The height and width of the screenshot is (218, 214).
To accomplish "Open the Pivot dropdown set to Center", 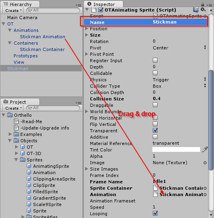I will pyautogui.click(x=179, y=48).
